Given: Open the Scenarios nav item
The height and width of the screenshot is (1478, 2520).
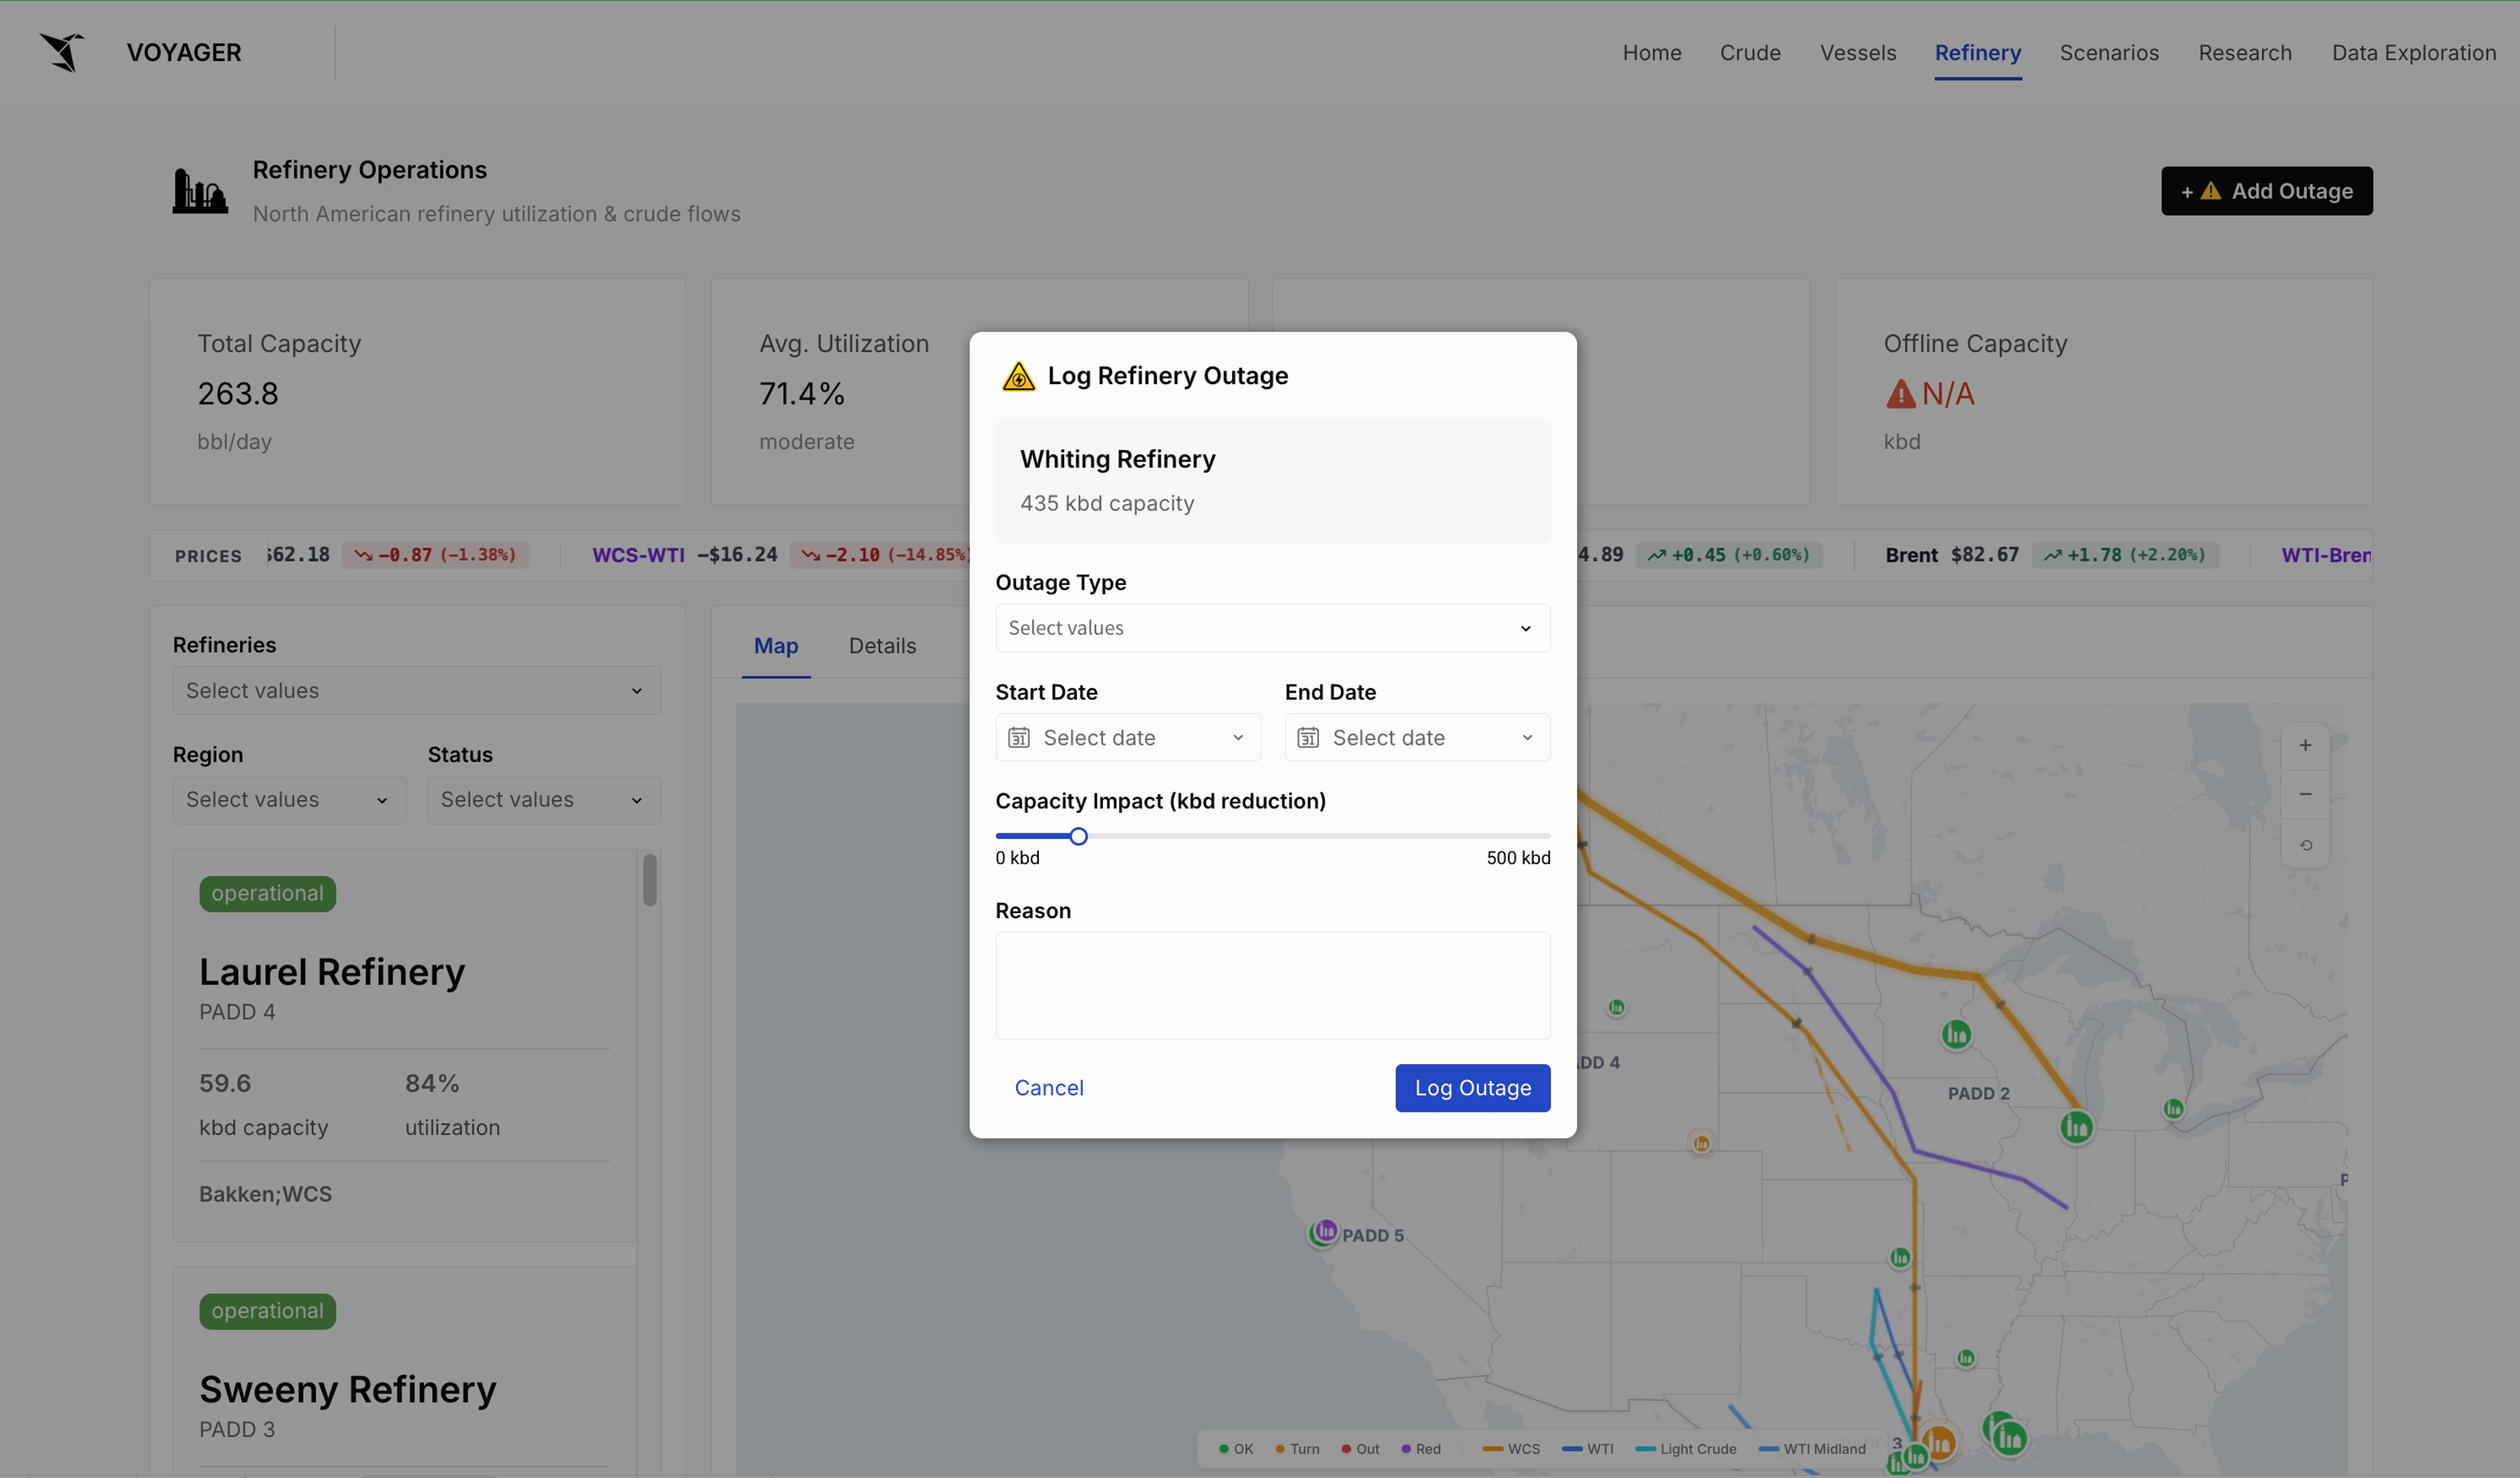Looking at the screenshot, I should click(2109, 52).
